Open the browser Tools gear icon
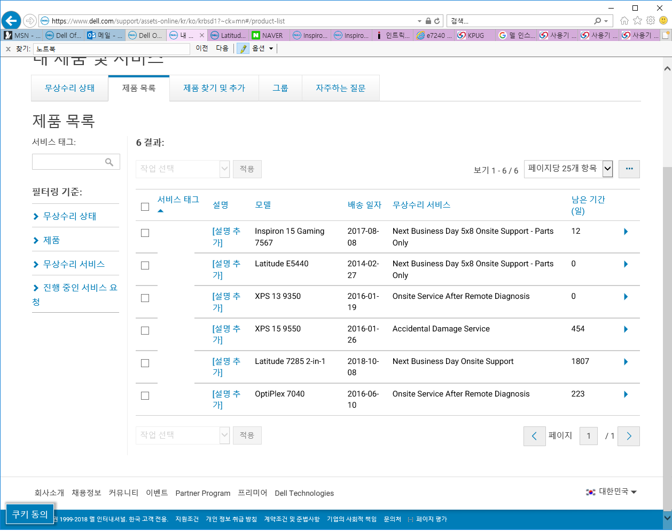The height and width of the screenshot is (531, 672). [650, 21]
